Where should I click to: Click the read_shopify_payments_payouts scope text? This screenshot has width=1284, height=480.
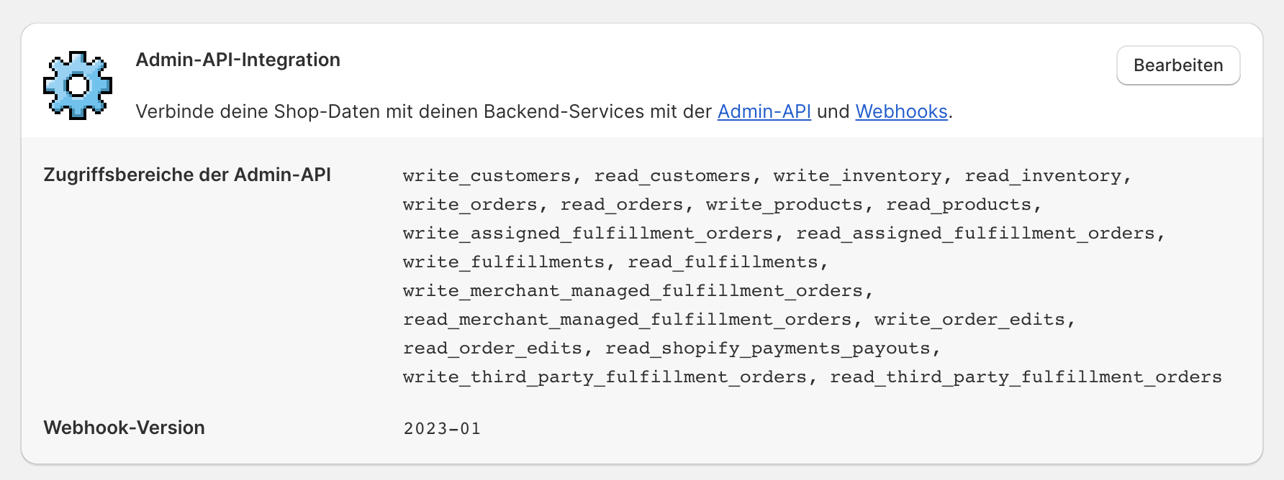(768, 349)
